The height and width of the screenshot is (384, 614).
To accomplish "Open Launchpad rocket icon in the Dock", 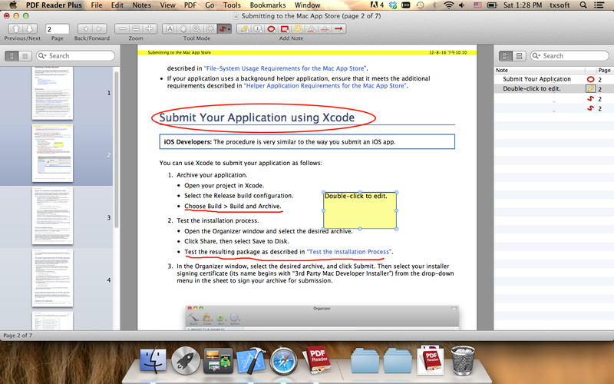I will (x=185, y=360).
